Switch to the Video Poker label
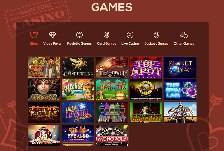This screenshot has height=151, width=224. pyautogui.click(x=52, y=43)
